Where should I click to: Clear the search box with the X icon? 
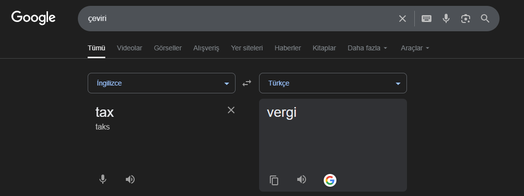pos(403,19)
